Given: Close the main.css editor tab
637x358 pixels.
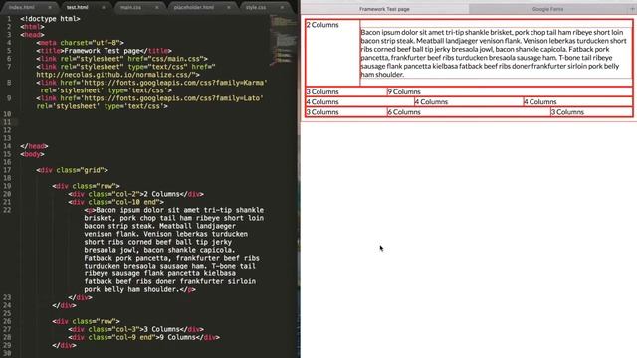Looking at the screenshot, I should 157,7.
